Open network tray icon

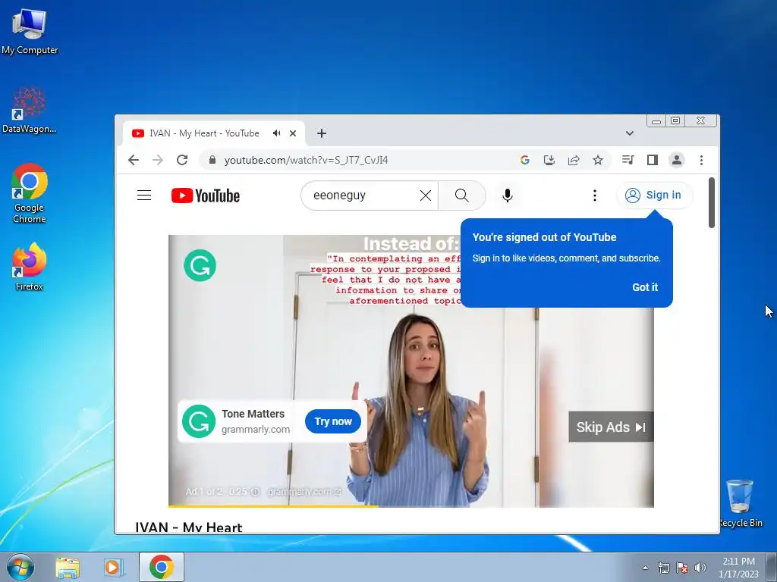(663, 568)
